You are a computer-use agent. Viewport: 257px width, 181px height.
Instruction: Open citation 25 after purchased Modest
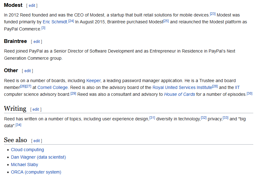pos(166,21)
